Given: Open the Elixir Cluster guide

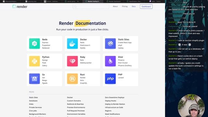Looking at the screenshot, I should tap(123, 63).
